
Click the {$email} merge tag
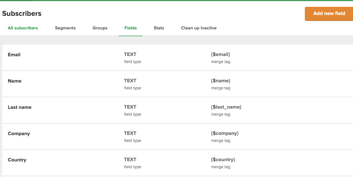(x=221, y=54)
